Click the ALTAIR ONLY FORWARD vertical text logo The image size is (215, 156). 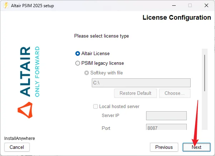30,71
